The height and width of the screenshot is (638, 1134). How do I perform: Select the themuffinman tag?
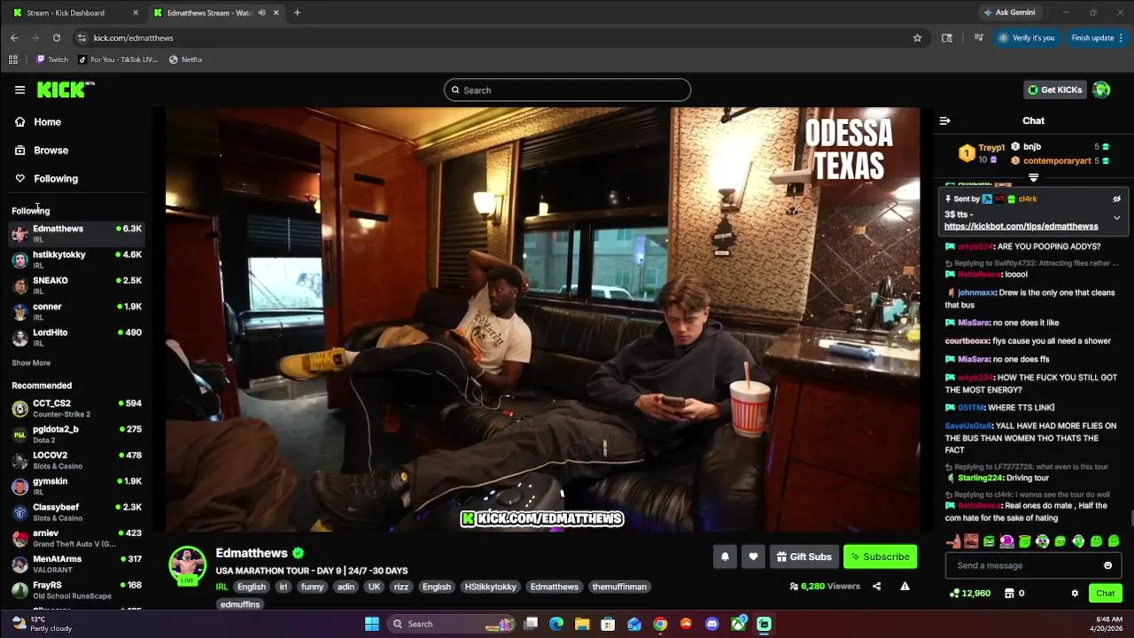(619, 587)
